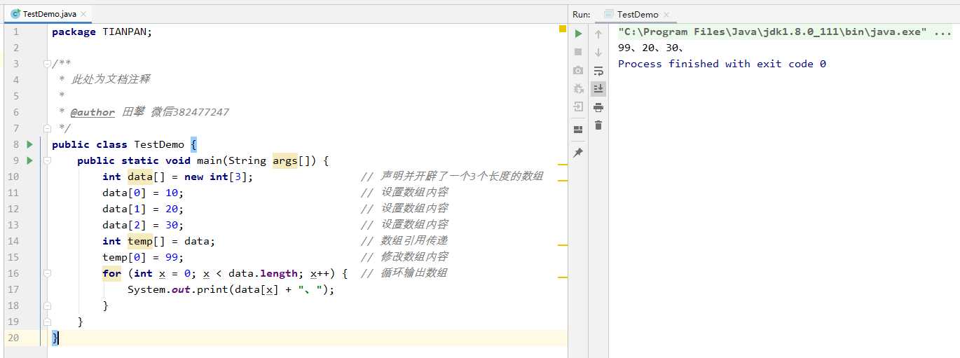The width and height of the screenshot is (960, 358).
Task: Click the attach debugger bug icon
Action: (x=578, y=88)
